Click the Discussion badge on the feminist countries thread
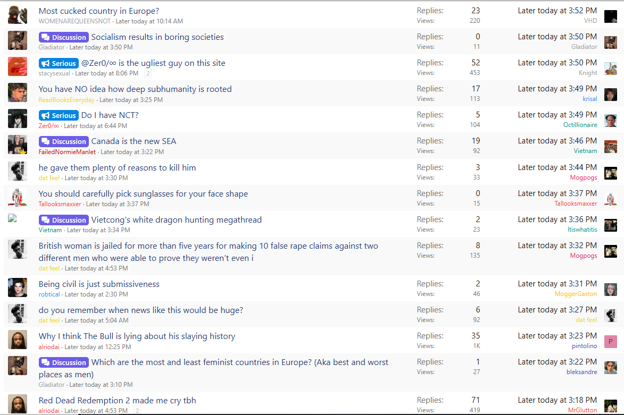Viewport: 624px width, 415px height. pyautogui.click(x=63, y=362)
